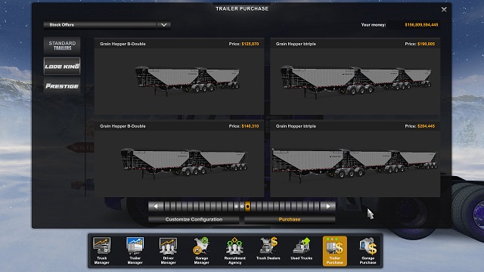Open Truck Manager from bottom bar
The width and height of the screenshot is (484, 272).
pos(102,251)
